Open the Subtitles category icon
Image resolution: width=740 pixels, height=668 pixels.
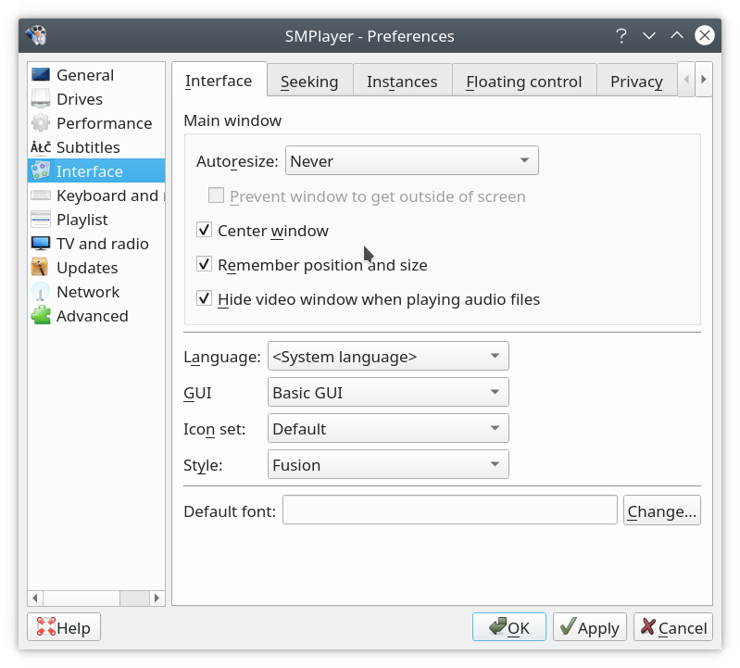(41, 147)
